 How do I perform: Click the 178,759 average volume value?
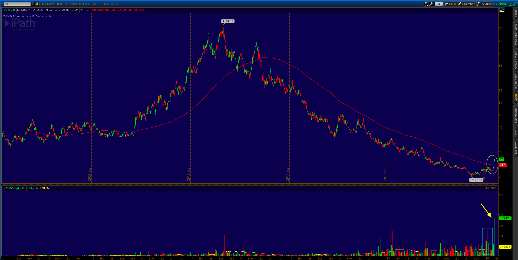(x=45, y=188)
